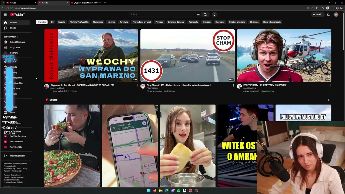345x194 pixels.
Task: Reload the page with refresh icon
Action: (x=8, y=8)
